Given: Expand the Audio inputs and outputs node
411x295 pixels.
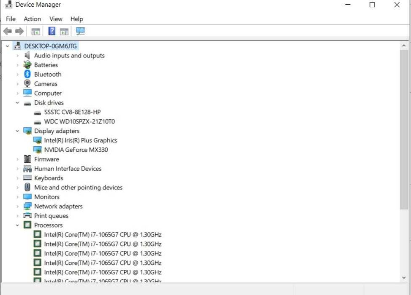Looking at the screenshot, I should 17,56.
